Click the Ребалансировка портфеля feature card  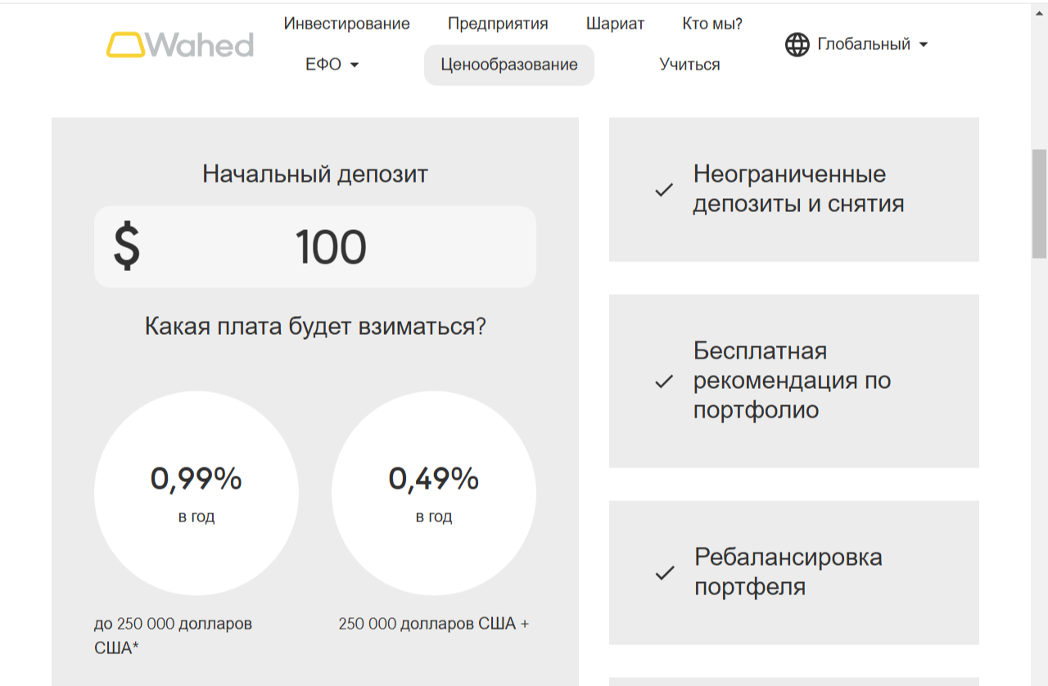[x=793, y=573]
